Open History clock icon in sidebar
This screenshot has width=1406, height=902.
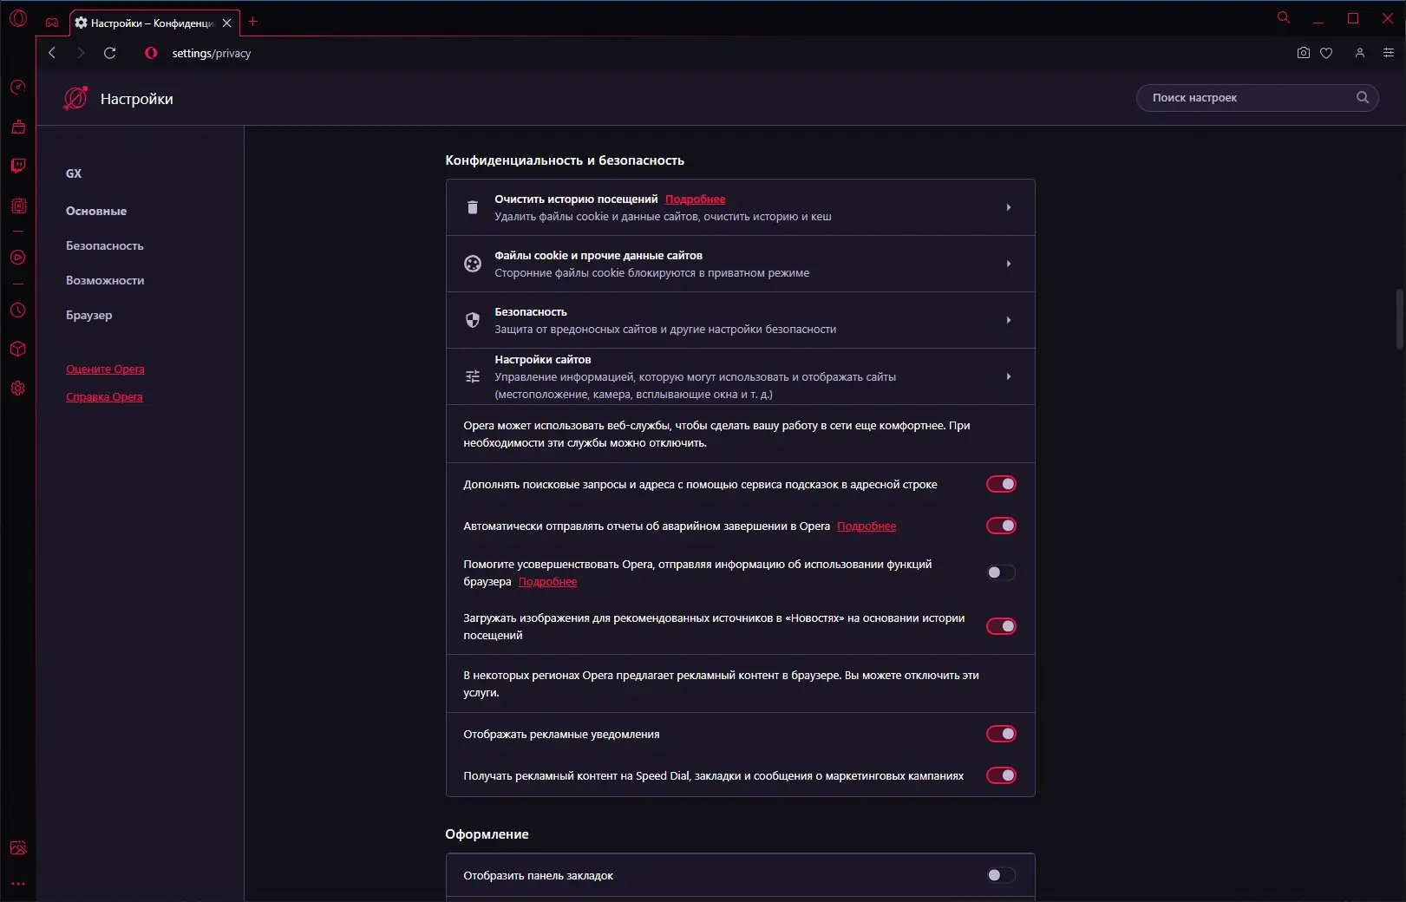click(18, 310)
